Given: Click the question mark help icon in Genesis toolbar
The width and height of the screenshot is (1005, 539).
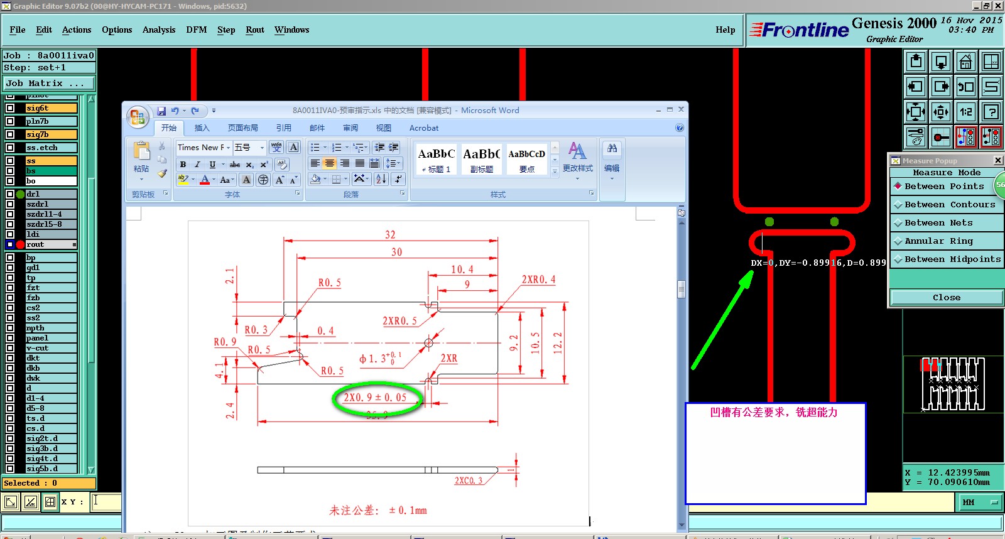Looking at the screenshot, I should pyautogui.click(x=991, y=112).
